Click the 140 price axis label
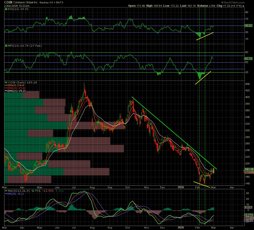254x230 pixels. pyautogui.click(x=247, y=183)
